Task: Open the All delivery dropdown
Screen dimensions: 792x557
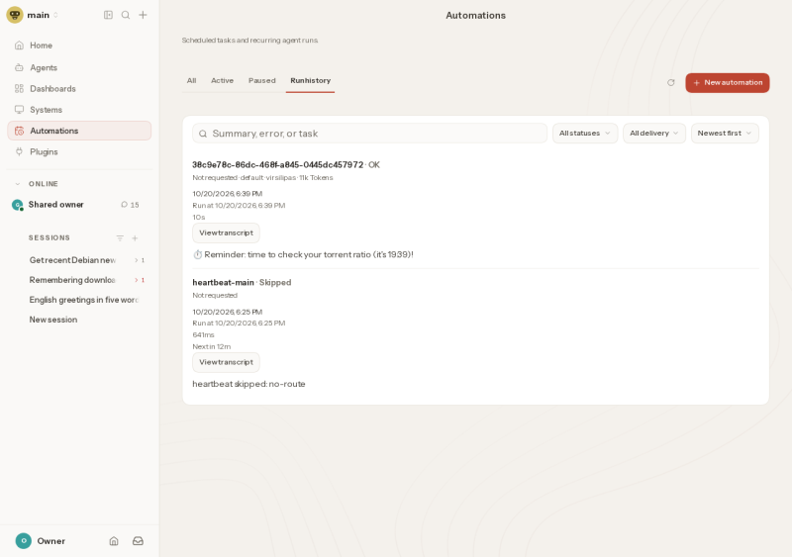Action: pyautogui.click(x=654, y=134)
